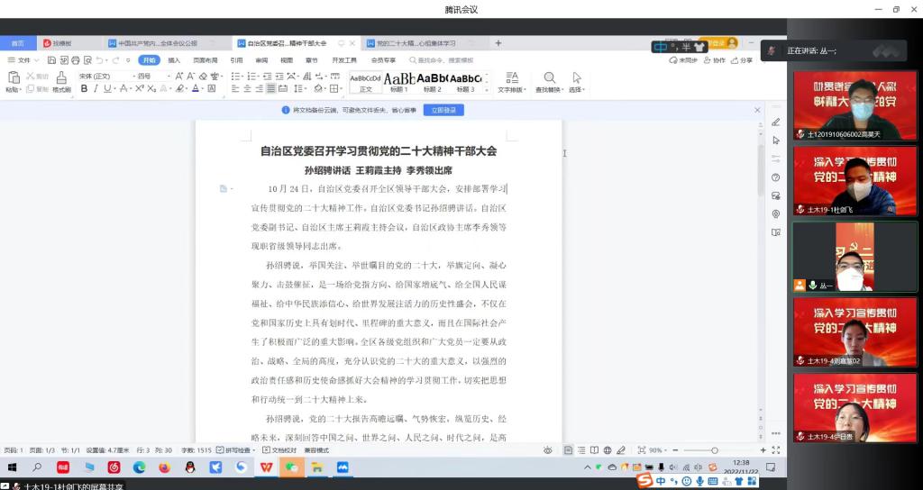Image resolution: width=923 pixels, height=490 pixels.
Task: Open the Text Layout (文字排版) tool
Action: 512,78
